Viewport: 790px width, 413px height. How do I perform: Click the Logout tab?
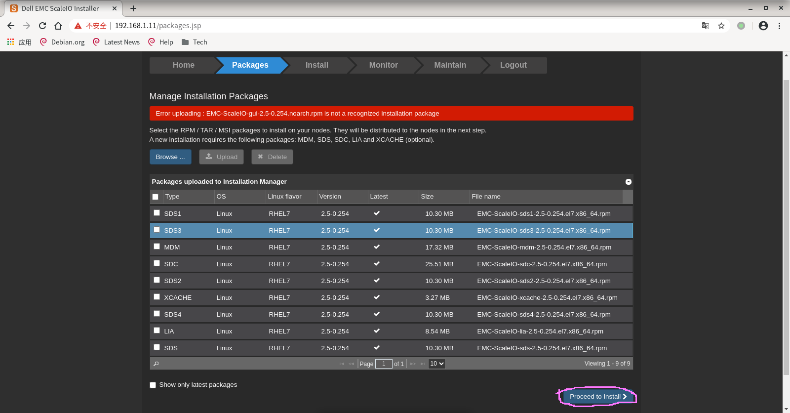pos(513,65)
